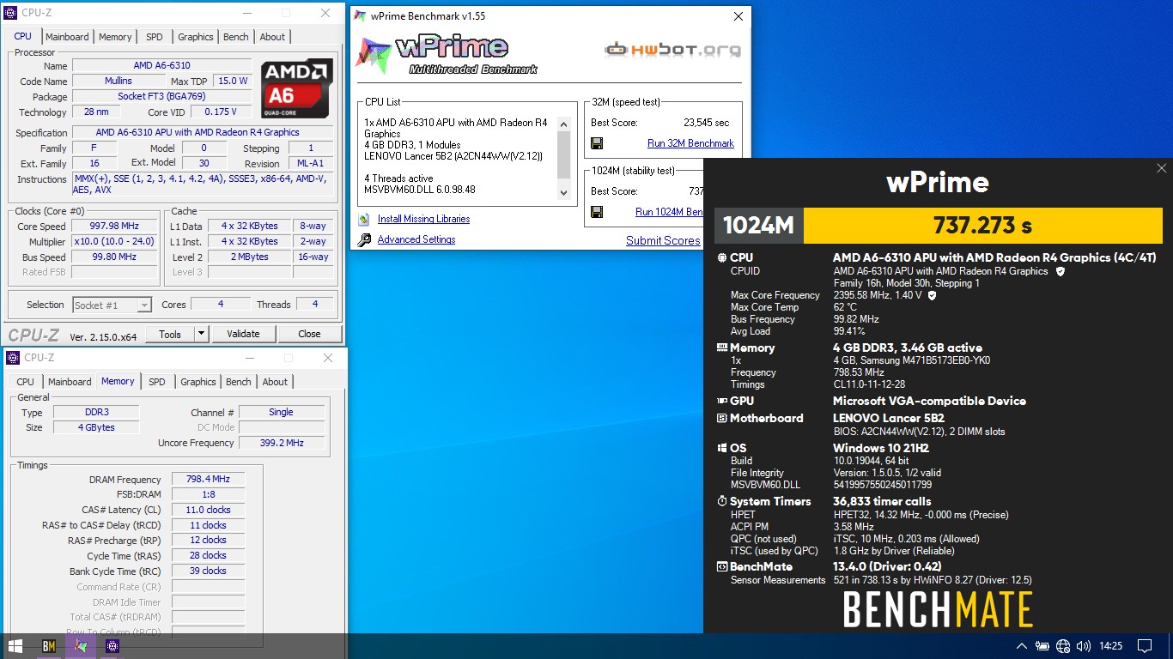The width and height of the screenshot is (1173, 659).
Task: Click the Bank Cycle Time value 39 clocks
Action: [x=208, y=571]
